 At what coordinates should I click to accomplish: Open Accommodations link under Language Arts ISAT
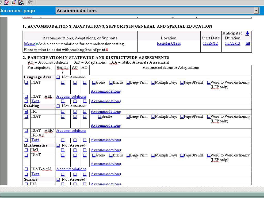tap(106, 92)
